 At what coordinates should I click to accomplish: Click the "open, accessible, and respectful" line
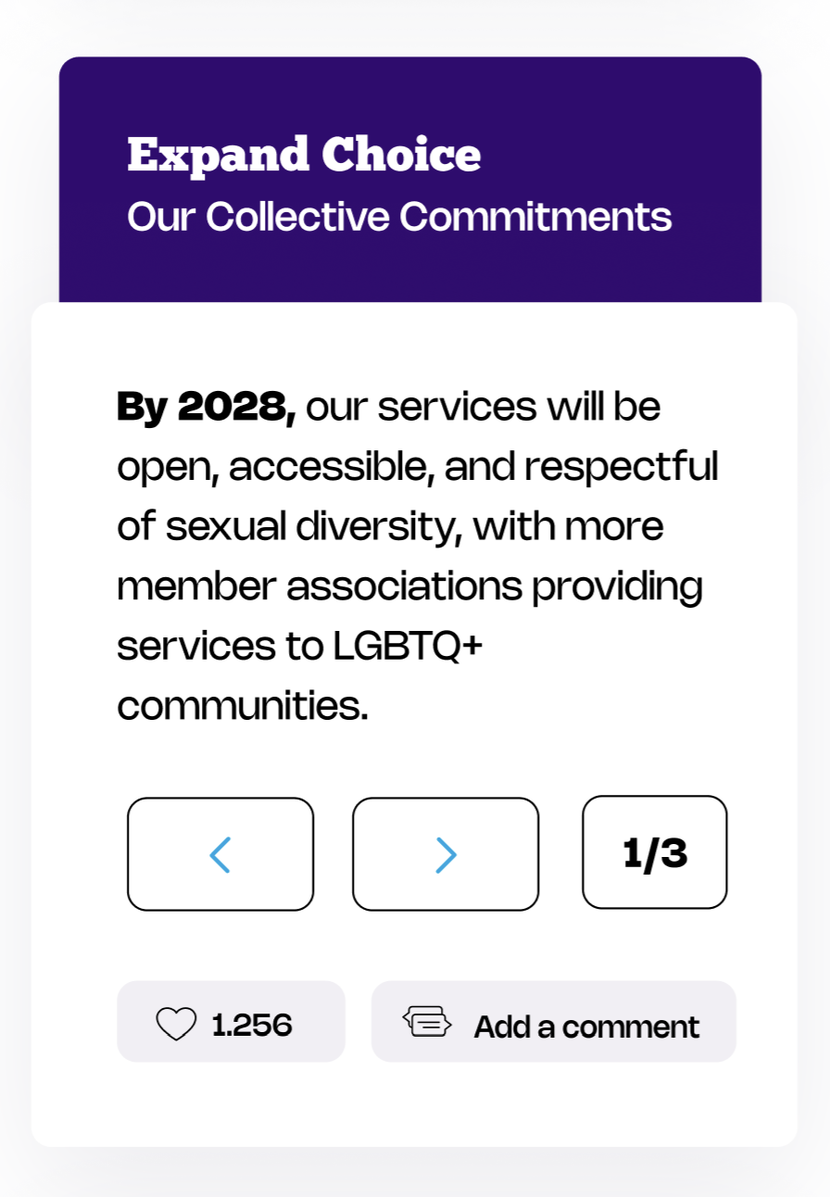tap(417, 467)
